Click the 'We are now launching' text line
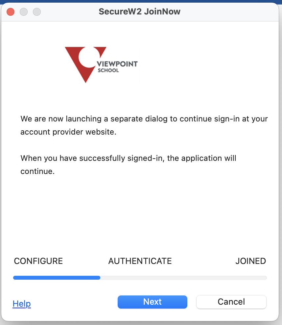The width and height of the screenshot is (282, 325). (x=144, y=119)
